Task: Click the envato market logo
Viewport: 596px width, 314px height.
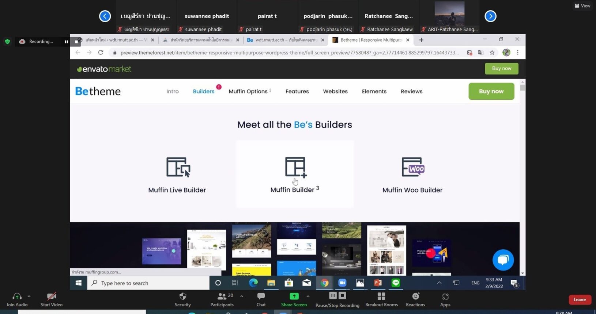Action: point(104,69)
